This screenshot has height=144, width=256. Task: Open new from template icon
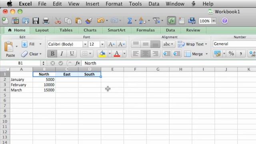pos(15,21)
